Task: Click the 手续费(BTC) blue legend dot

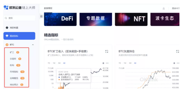Action: pos(59,77)
